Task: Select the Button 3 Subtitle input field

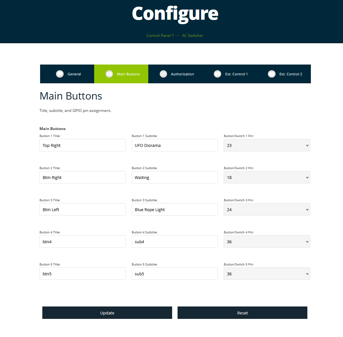Action: click(x=175, y=210)
